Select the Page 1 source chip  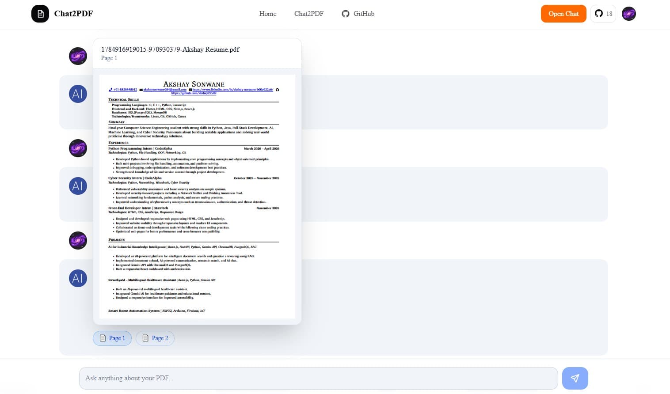point(112,338)
